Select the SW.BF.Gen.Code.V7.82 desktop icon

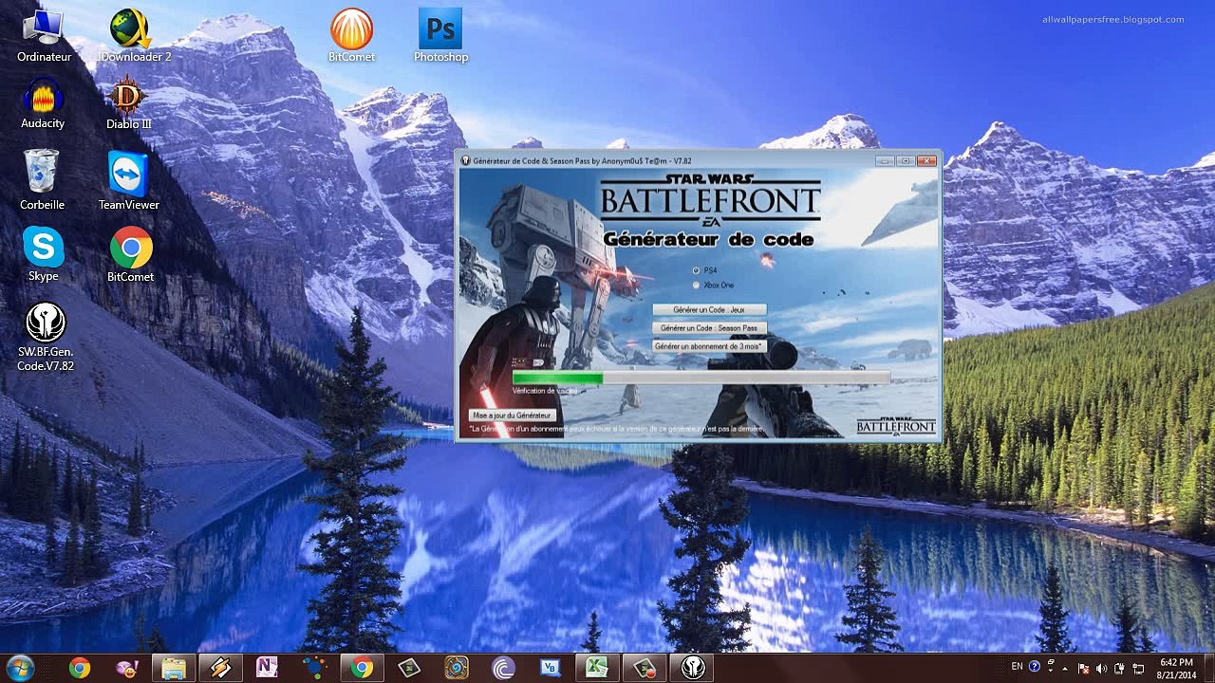tap(46, 338)
